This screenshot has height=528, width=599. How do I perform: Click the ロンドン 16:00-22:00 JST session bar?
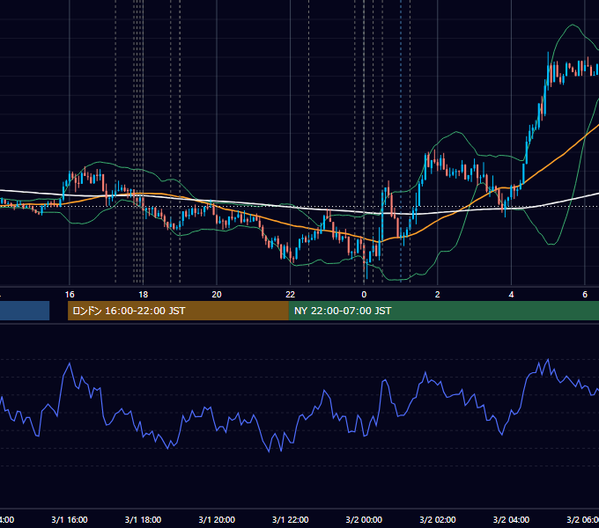point(178,311)
